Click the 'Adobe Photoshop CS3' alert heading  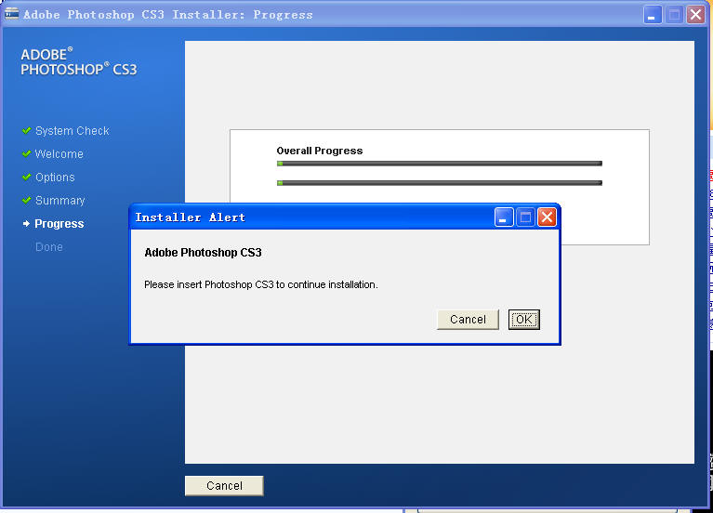(x=203, y=253)
